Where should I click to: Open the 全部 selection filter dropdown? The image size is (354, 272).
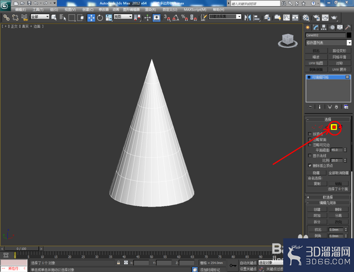40,17
